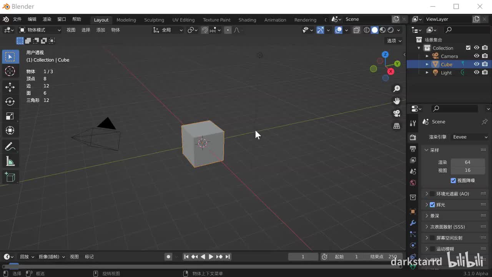Click the viewport zoom magnifier icon
Image resolution: width=492 pixels, height=277 pixels.
[x=397, y=89]
